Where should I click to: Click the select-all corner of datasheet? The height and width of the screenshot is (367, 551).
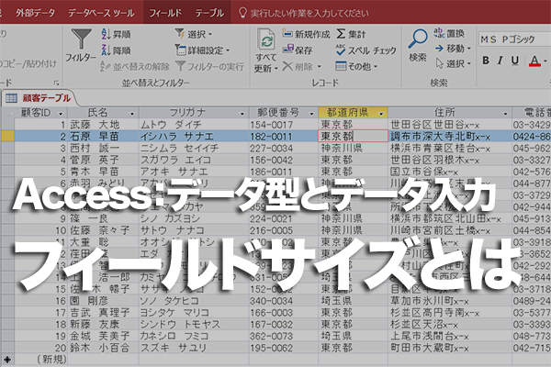pyautogui.click(x=7, y=113)
